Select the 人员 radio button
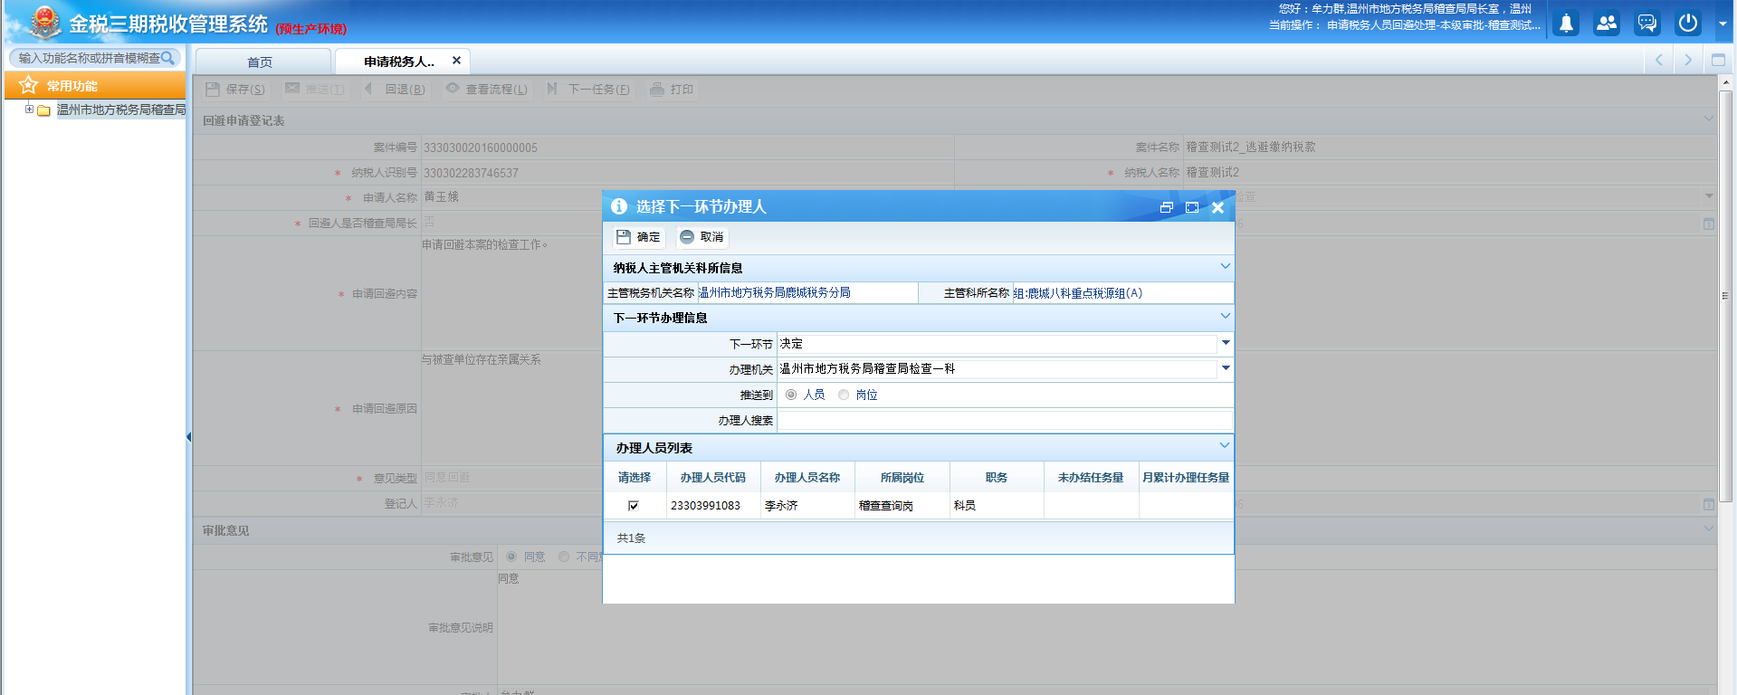The height and width of the screenshot is (695, 1737). (x=791, y=395)
